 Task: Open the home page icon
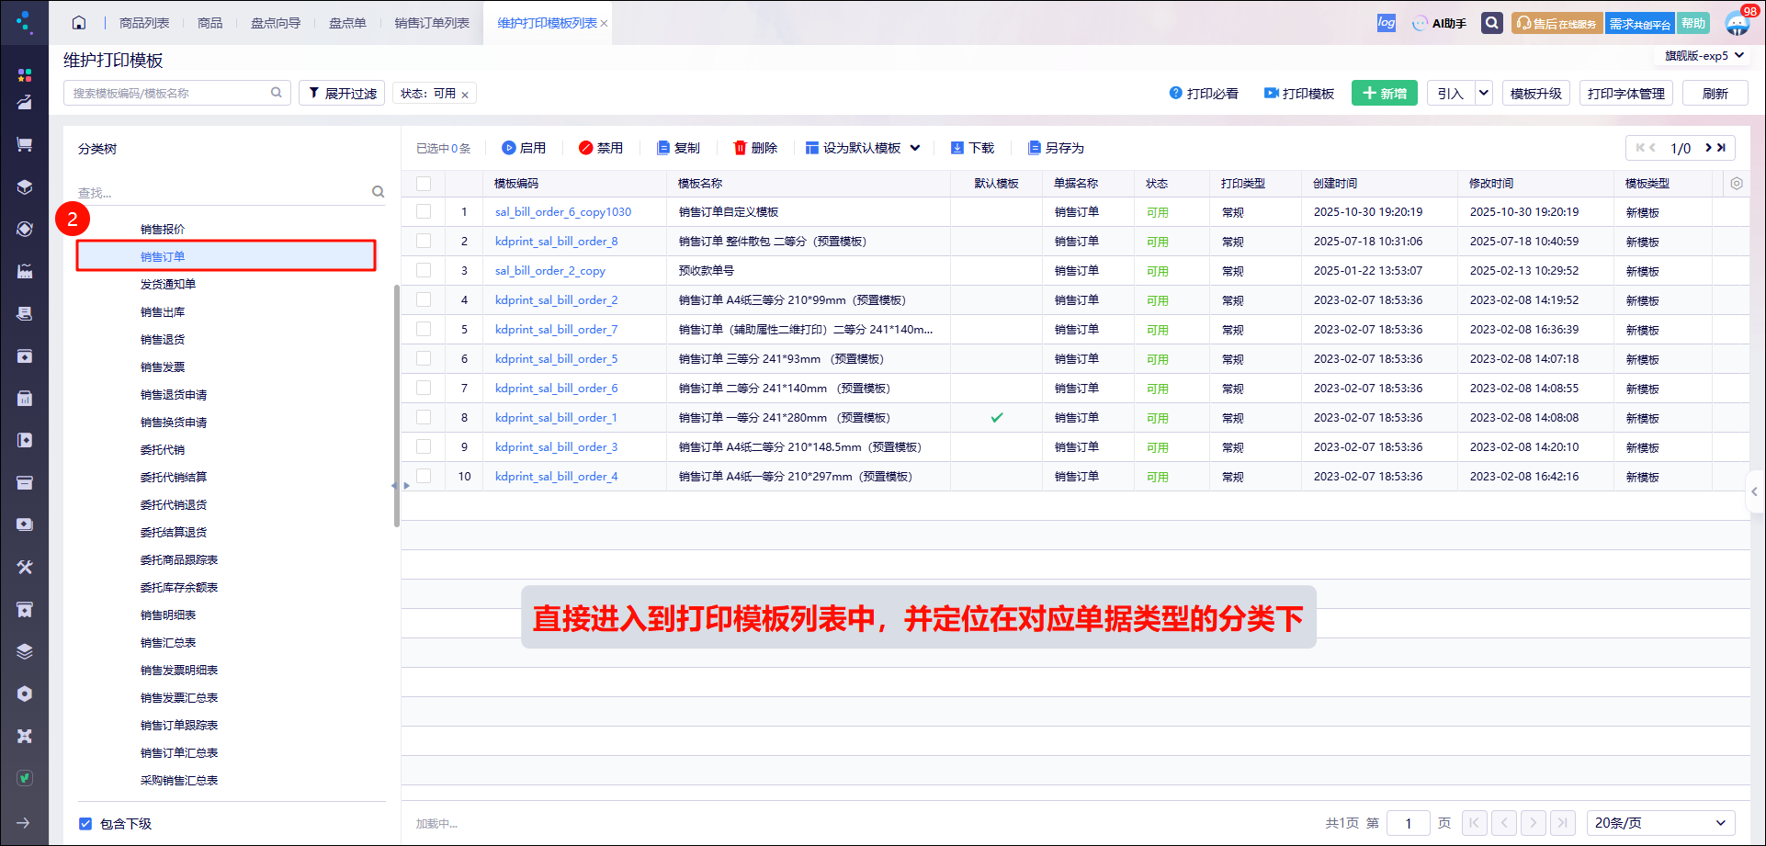[79, 23]
